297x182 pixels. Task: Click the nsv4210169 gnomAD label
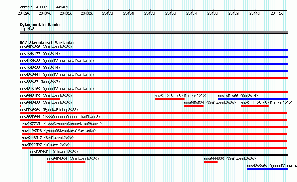tap(57, 89)
